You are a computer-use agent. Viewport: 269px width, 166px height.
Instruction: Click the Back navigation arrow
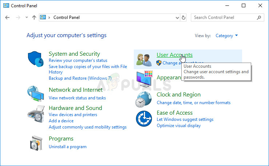tap(7, 17)
